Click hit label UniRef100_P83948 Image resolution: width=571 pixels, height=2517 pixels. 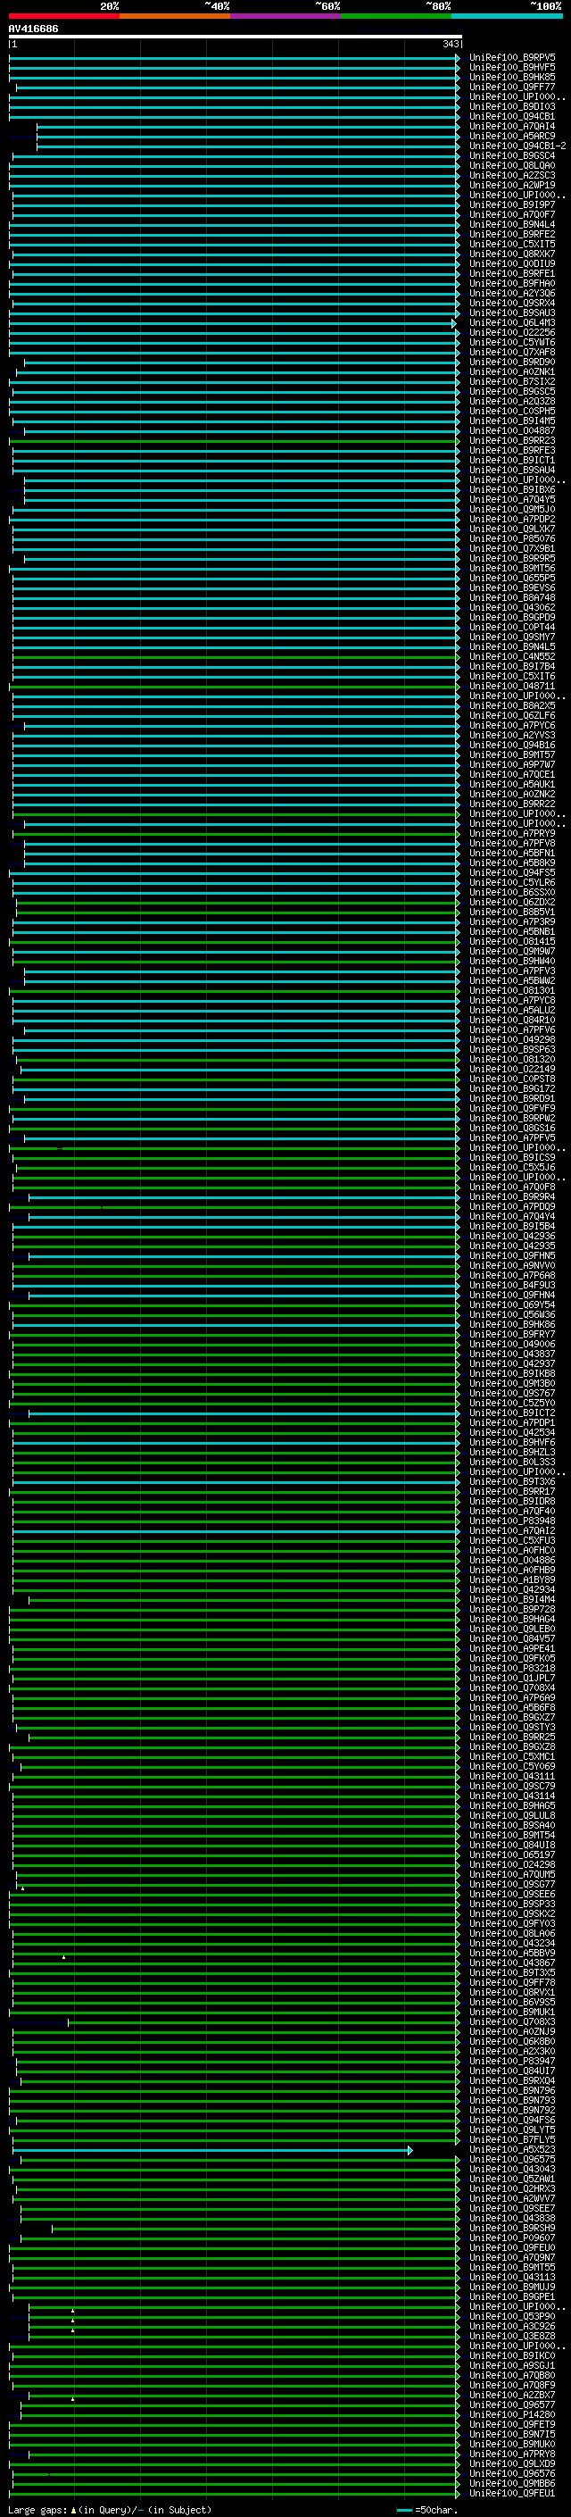point(512,1521)
